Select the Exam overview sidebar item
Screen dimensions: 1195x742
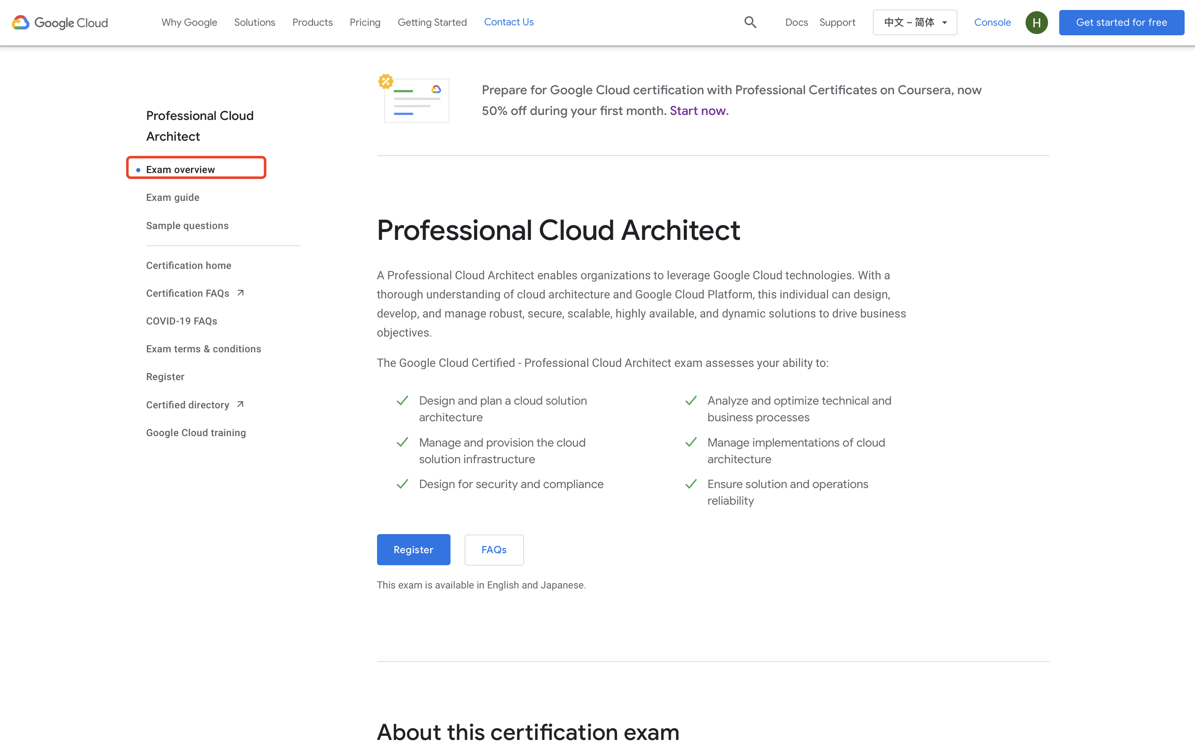click(180, 169)
